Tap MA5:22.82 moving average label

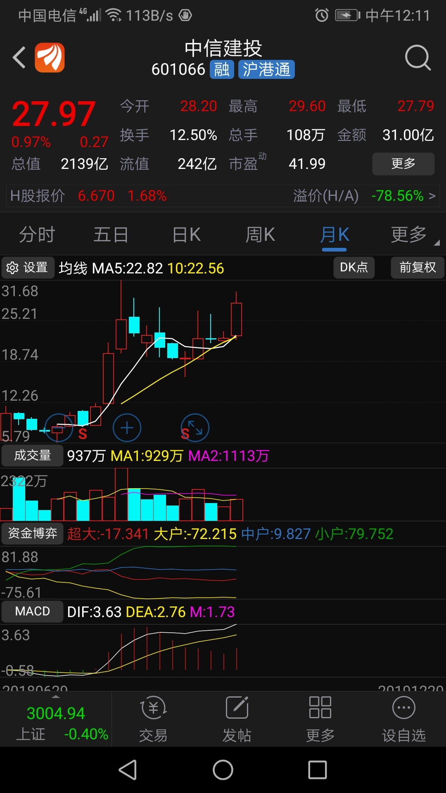click(x=128, y=268)
